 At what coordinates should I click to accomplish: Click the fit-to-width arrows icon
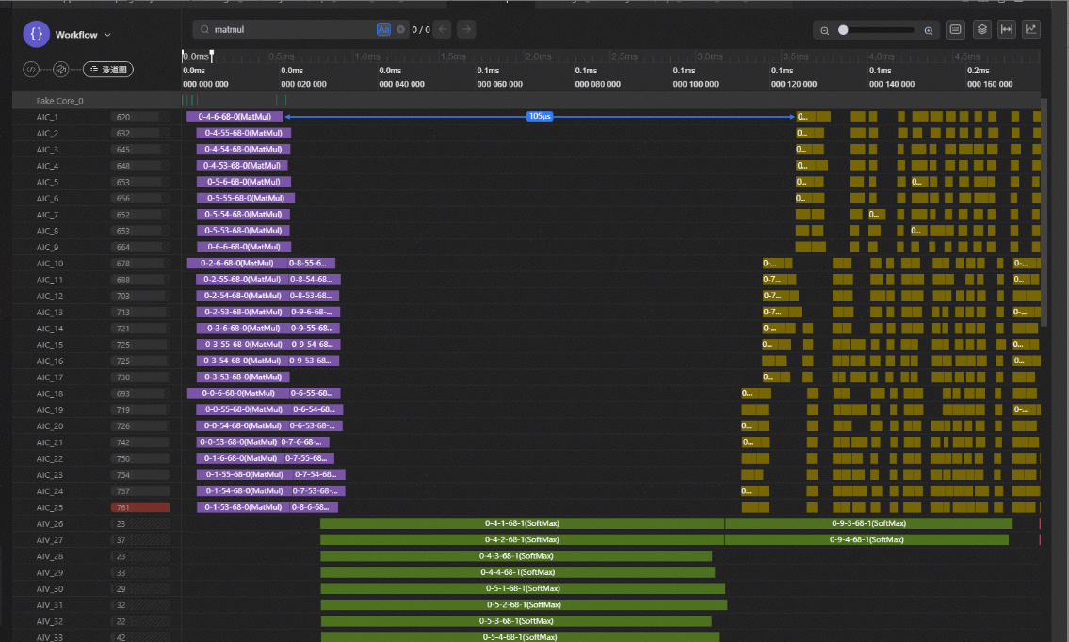point(1007,29)
